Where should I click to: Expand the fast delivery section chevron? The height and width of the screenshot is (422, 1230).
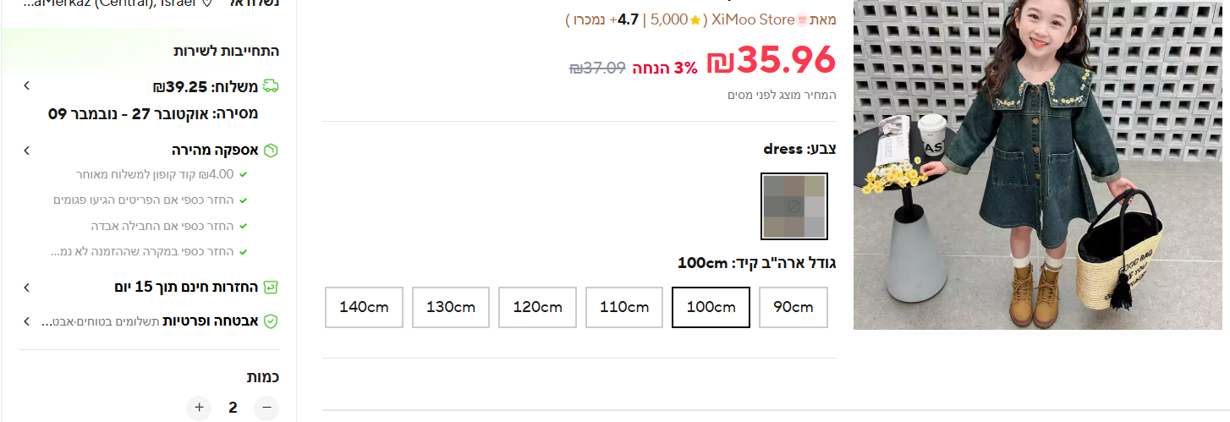click(x=26, y=151)
